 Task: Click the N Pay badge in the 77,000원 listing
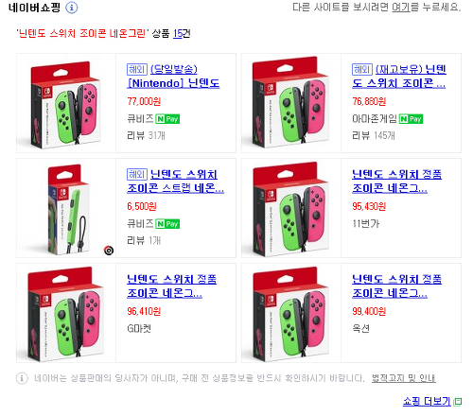point(167,119)
